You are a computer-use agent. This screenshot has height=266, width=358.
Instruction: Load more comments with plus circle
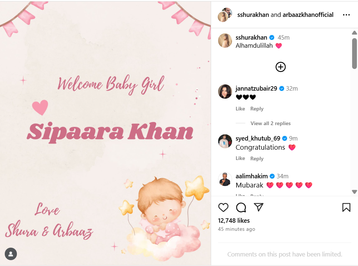pyautogui.click(x=281, y=67)
